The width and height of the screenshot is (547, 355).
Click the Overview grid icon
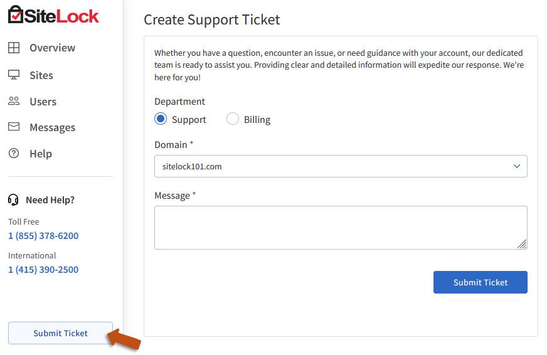coord(14,48)
